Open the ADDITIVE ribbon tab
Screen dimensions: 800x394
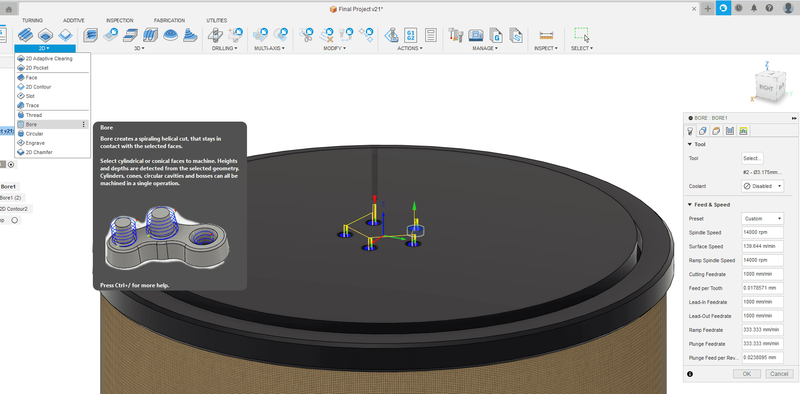point(74,20)
